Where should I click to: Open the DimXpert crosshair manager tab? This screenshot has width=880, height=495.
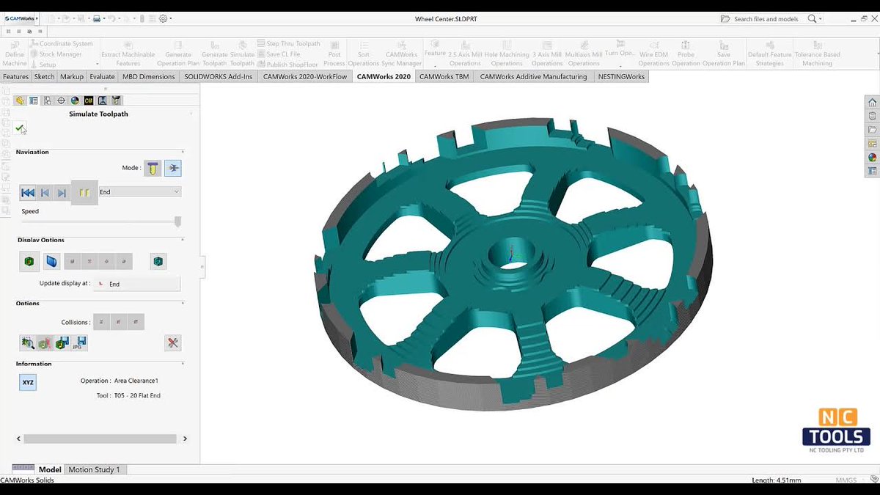click(x=61, y=100)
